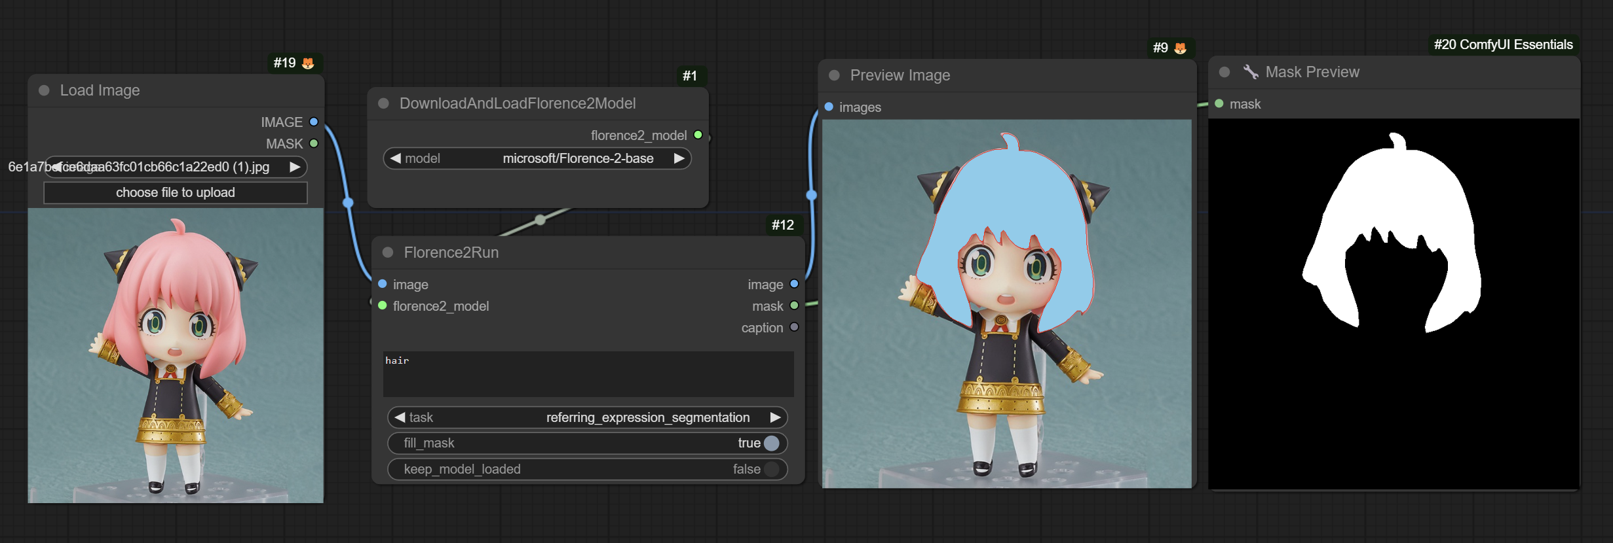
Task: Click the gray link midpoint dot below model node
Action: [x=541, y=220]
